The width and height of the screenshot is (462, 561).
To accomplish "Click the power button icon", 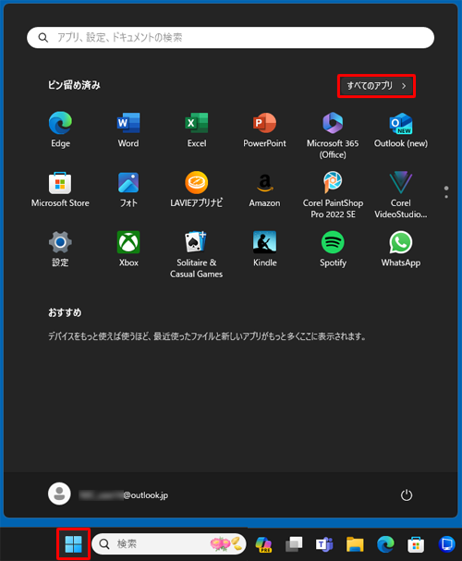I will (x=407, y=495).
